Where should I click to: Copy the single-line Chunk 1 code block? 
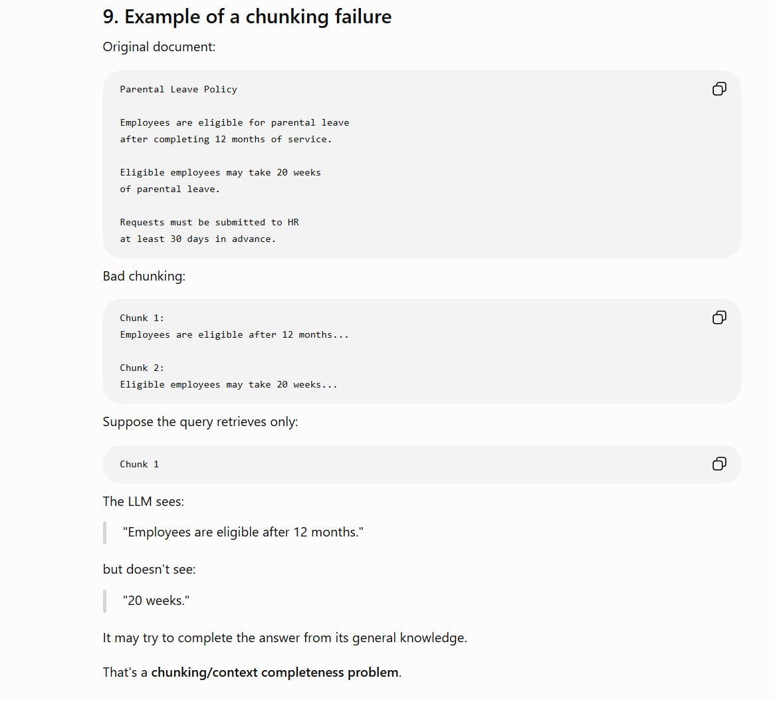point(719,464)
